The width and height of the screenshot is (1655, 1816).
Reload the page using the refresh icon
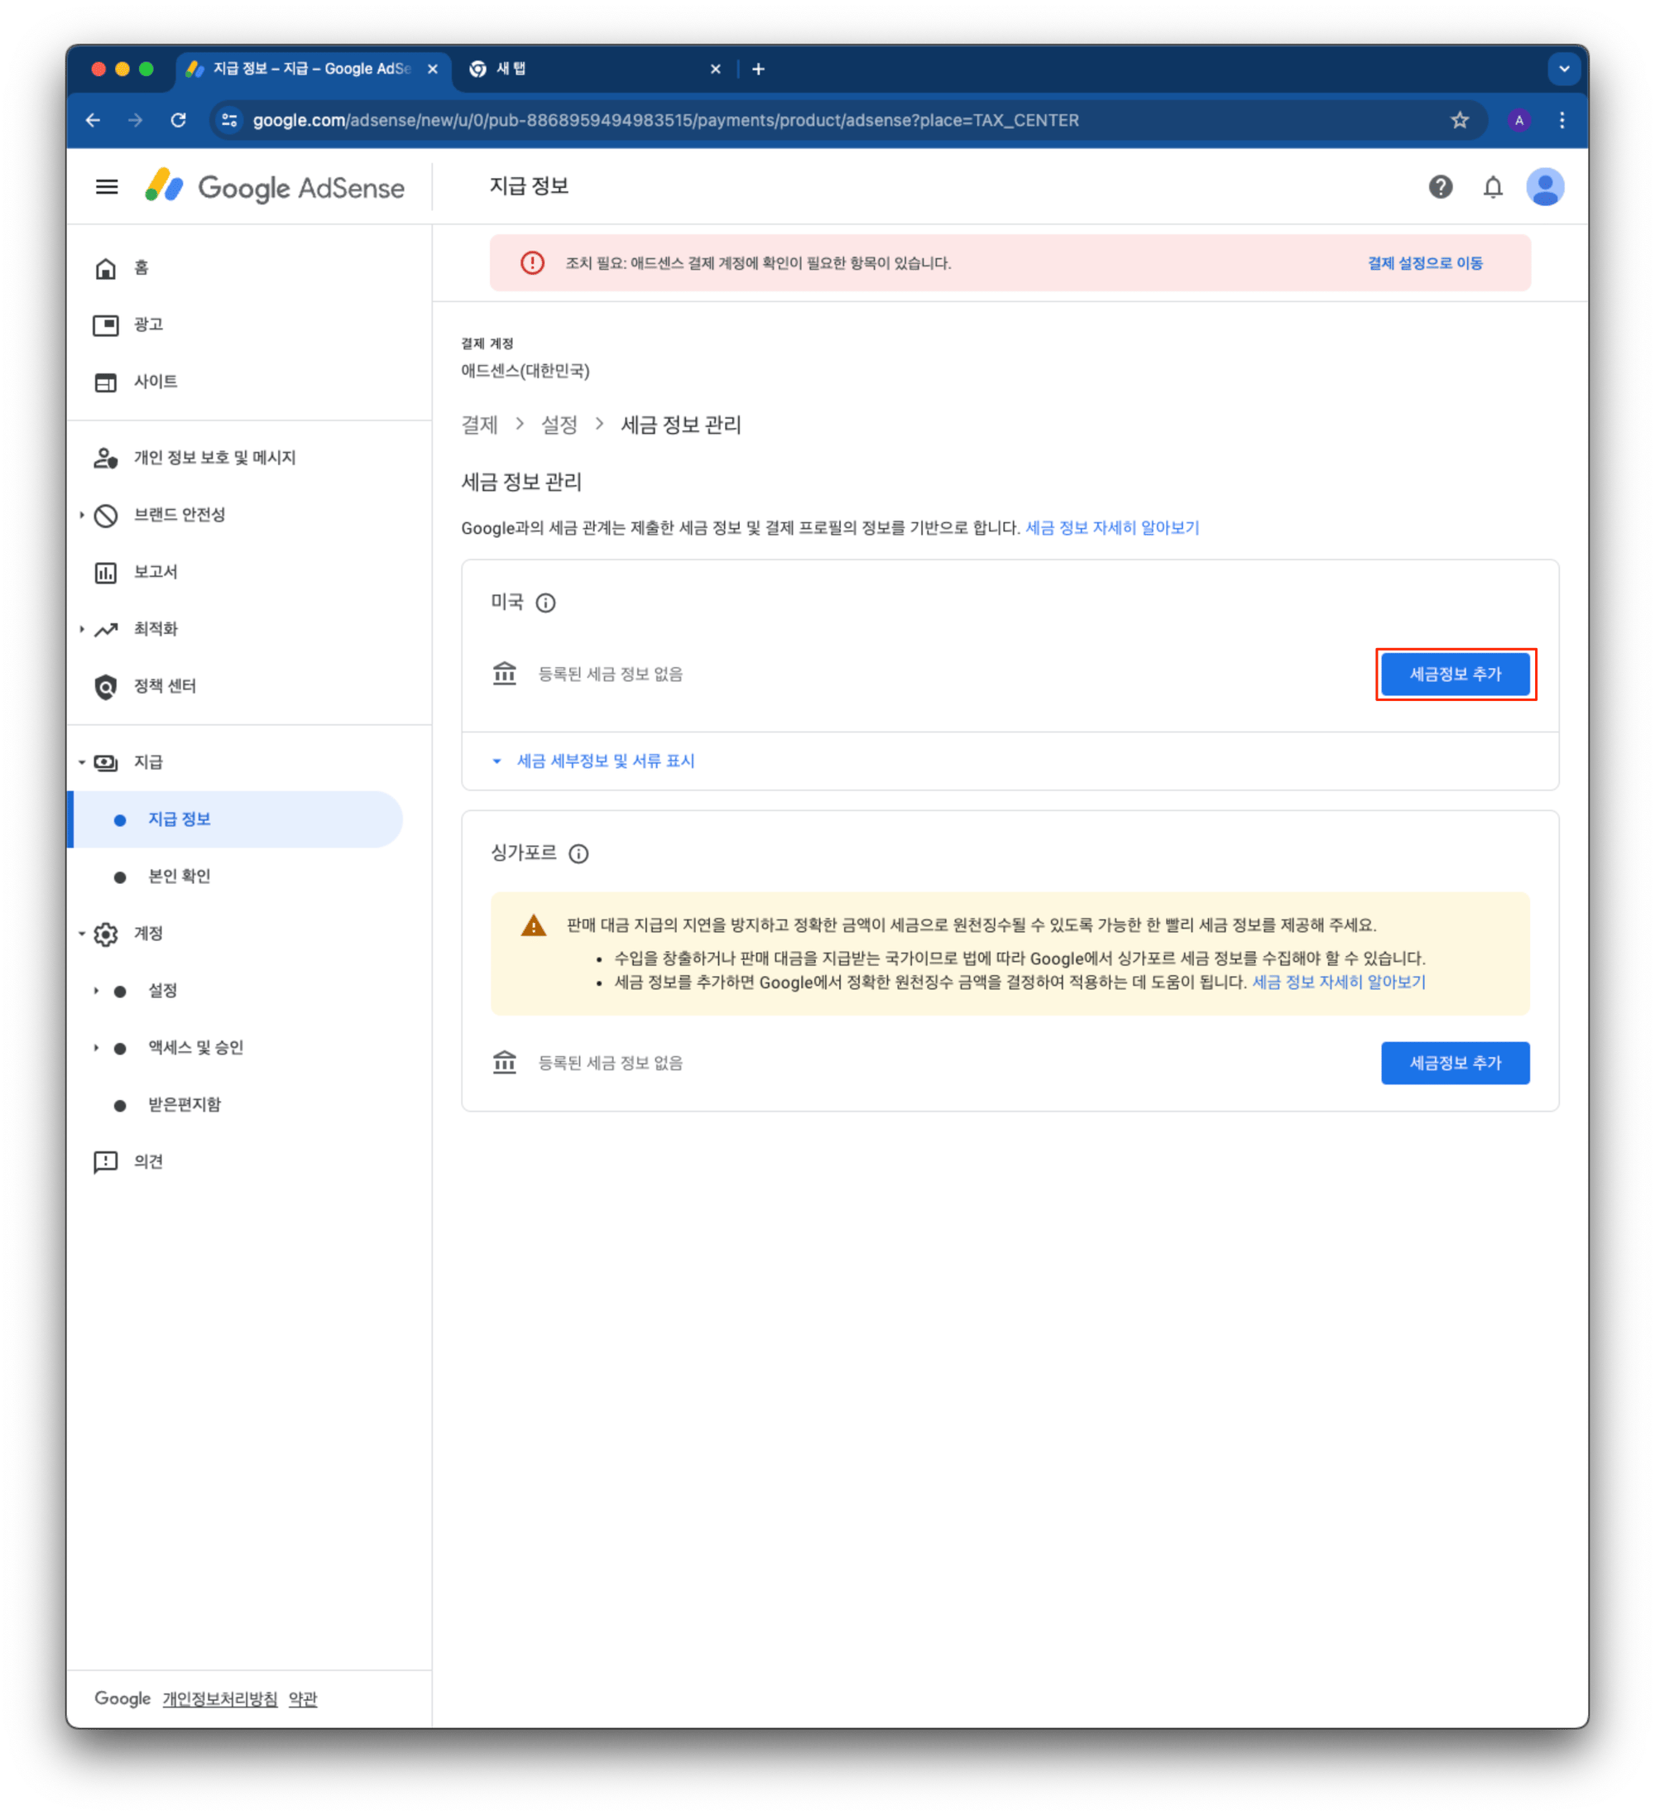coord(178,120)
